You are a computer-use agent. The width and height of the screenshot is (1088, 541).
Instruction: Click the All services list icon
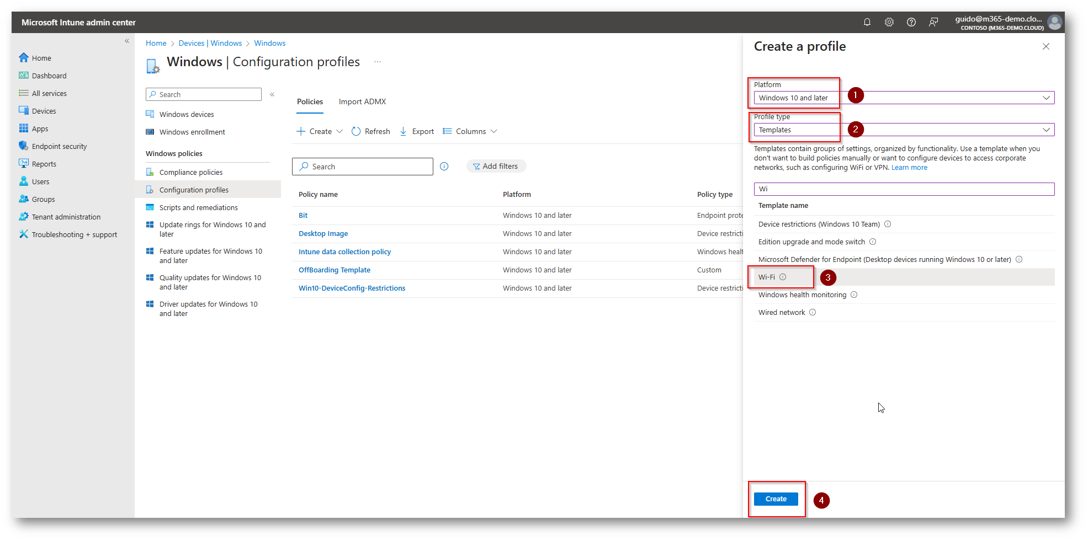coord(23,93)
